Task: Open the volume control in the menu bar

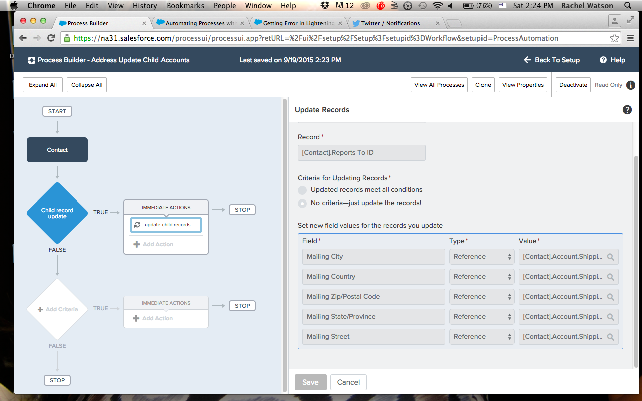Action: coord(450,6)
